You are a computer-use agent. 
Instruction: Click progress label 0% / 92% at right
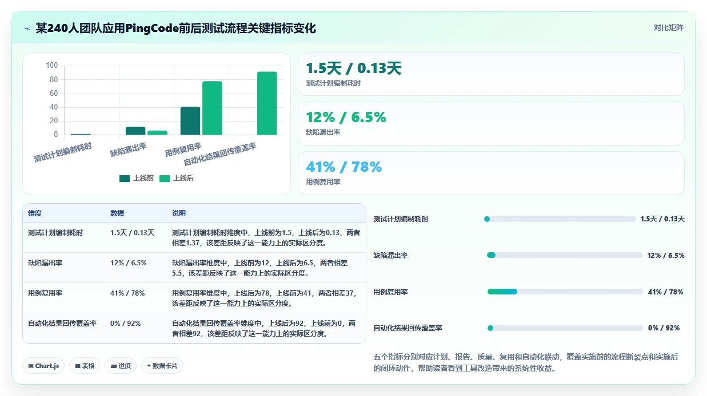[x=664, y=328]
